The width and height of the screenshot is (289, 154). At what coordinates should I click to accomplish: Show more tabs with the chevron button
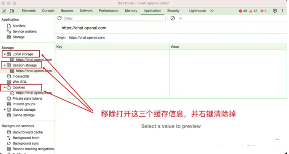212,11
